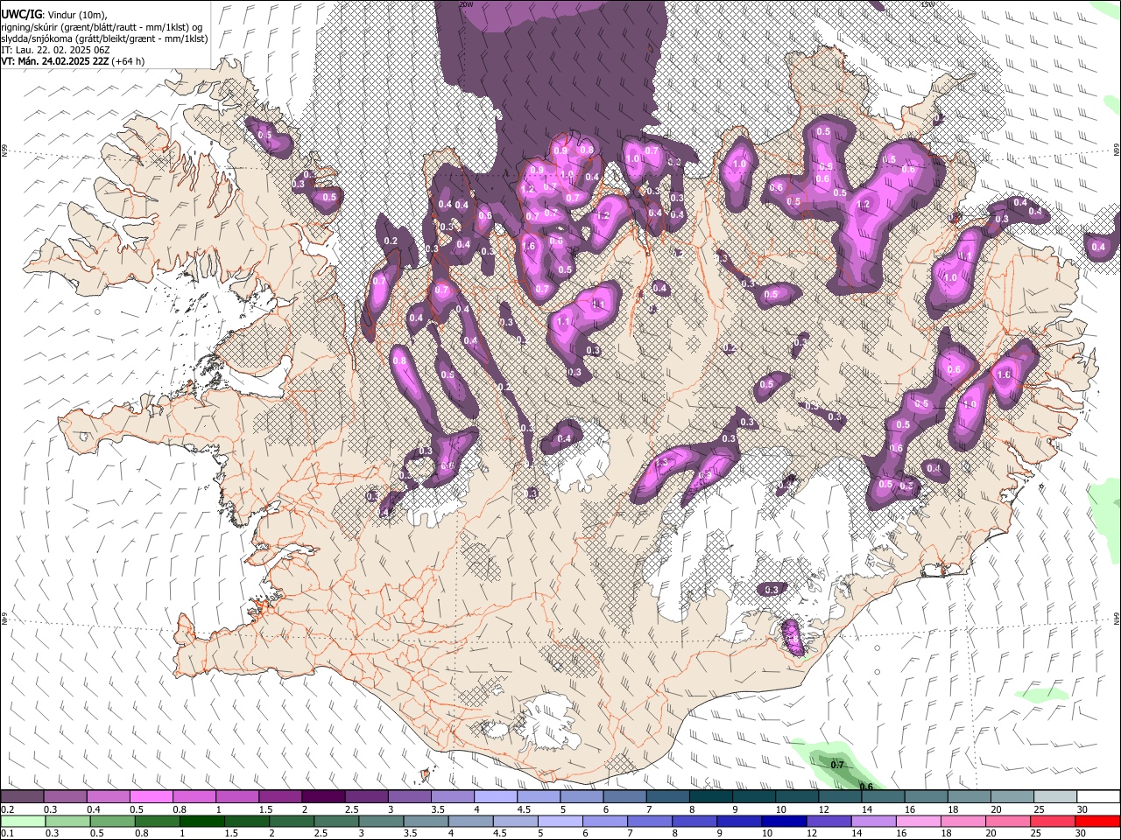The image size is (1121, 840).
Task: Pick the bottom-row legend swatch labeled 2.5
Action: click(336, 821)
